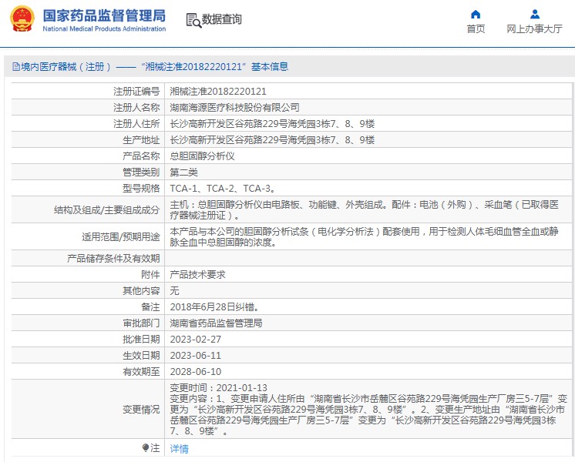Click effective date 2023-06-11
575x462 pixels.
[196, 356]
